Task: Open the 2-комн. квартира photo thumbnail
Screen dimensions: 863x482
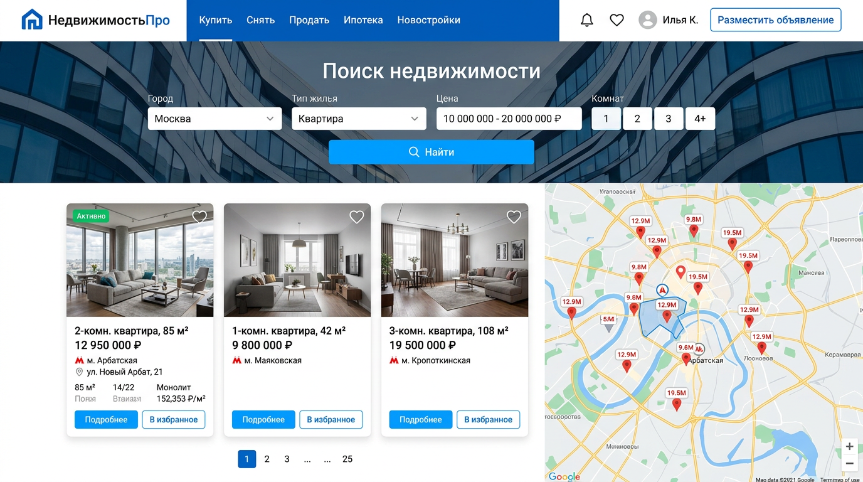Action: [140, 260]
